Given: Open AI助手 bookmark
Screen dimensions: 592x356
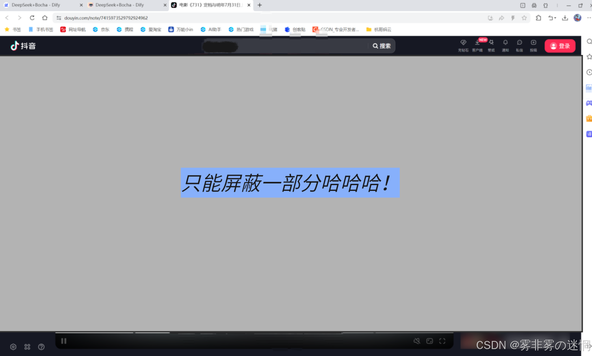Looking at the screenshot, I should pos(211,29).
